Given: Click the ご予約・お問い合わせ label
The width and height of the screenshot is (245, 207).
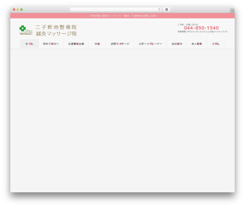Looking at the screenshot, I should click(188, 24).
